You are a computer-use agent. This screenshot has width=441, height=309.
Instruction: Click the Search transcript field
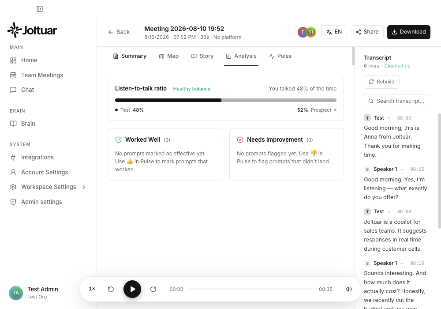click(x=398, y=101)
